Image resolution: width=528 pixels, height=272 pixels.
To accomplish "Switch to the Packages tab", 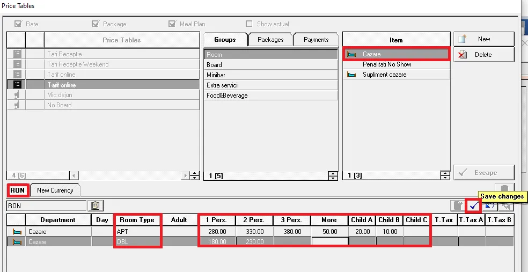I will pyautogui.click(x=270, y=39).
